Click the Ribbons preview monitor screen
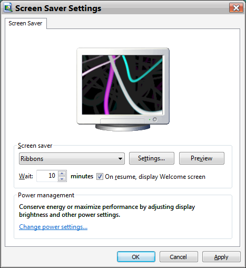 (122, 84)
